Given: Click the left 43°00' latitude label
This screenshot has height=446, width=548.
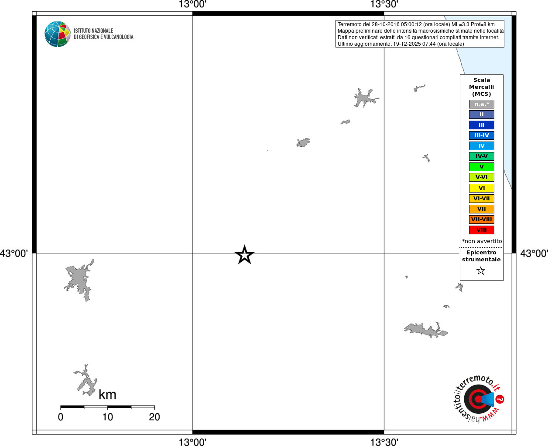Looking at the screenshot, I should 14,253.
